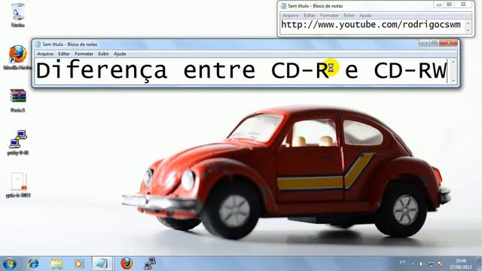Click the 'entre' word in large Notepad
The height and width of the screenshot is (271, 482).
(x=219, y=71)
